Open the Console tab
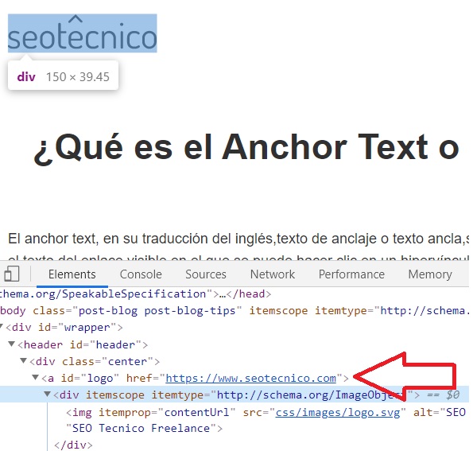This screenshot has width=473, height=451. coord(141,274)
